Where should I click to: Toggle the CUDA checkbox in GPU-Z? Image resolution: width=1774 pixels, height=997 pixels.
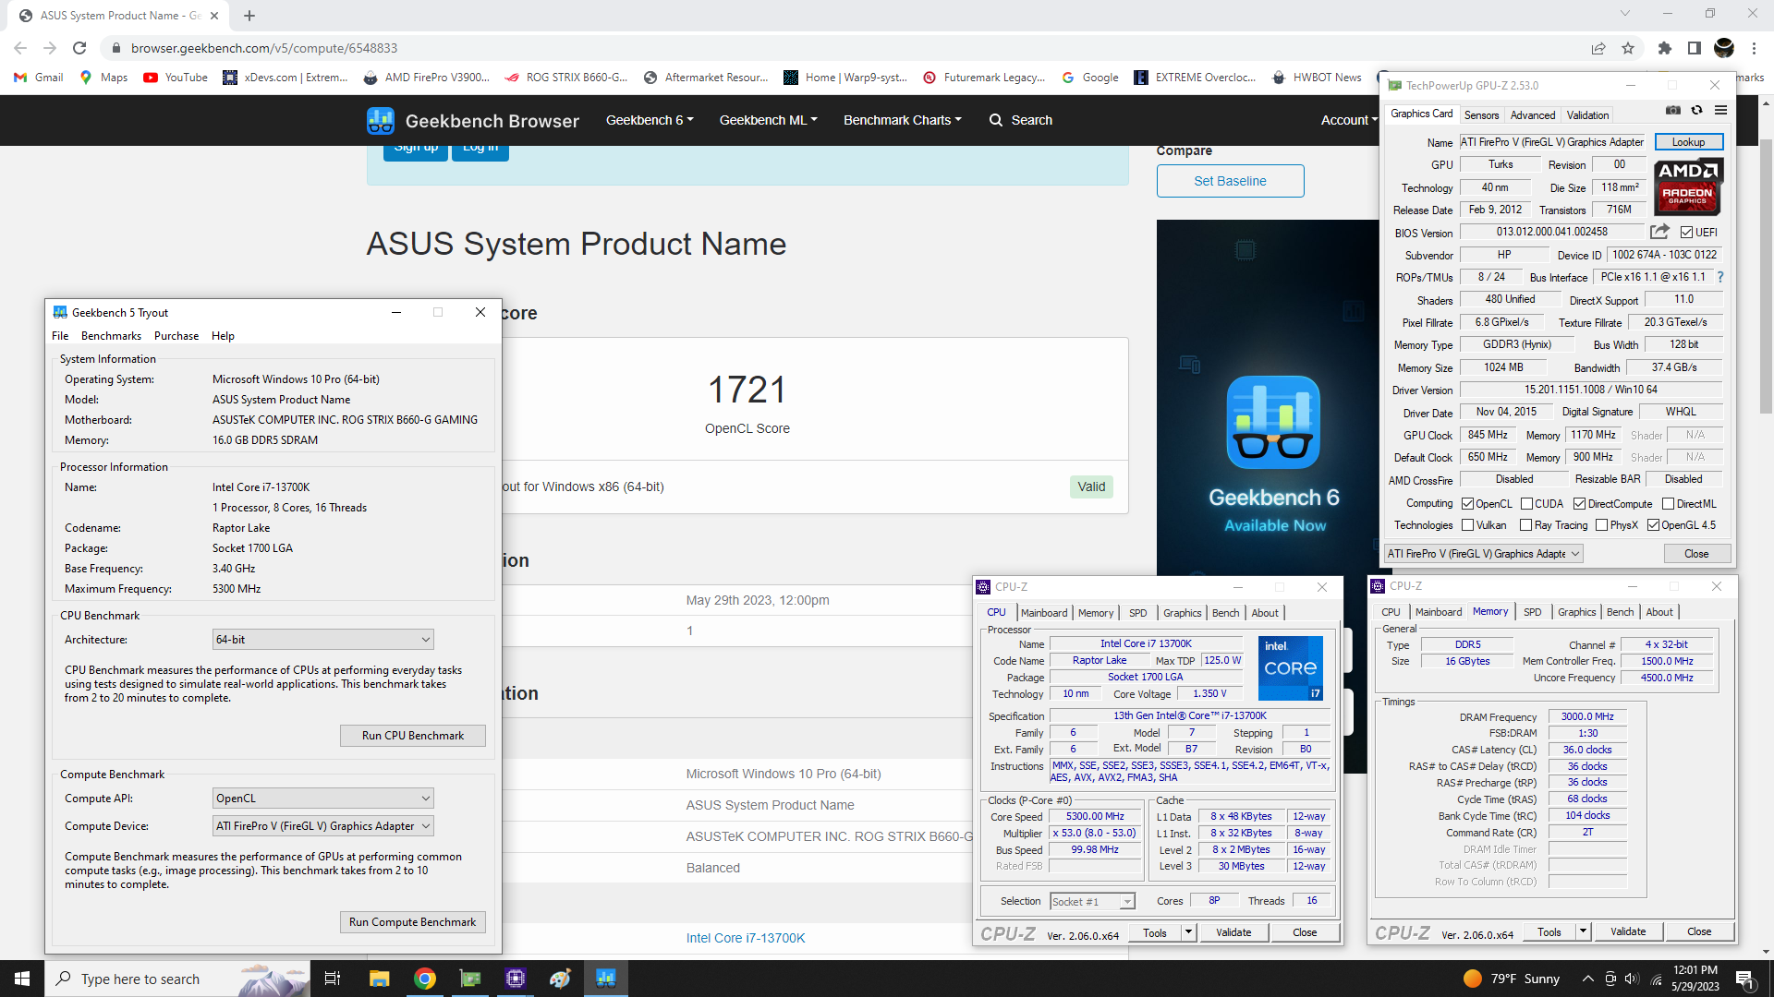(1526, 504)
